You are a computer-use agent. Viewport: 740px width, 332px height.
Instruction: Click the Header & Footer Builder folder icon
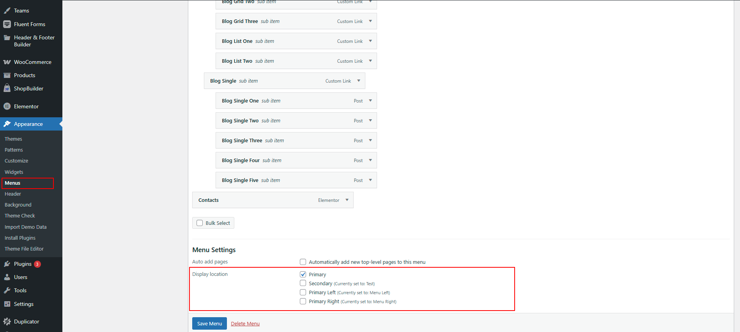(x=7, y=38)
